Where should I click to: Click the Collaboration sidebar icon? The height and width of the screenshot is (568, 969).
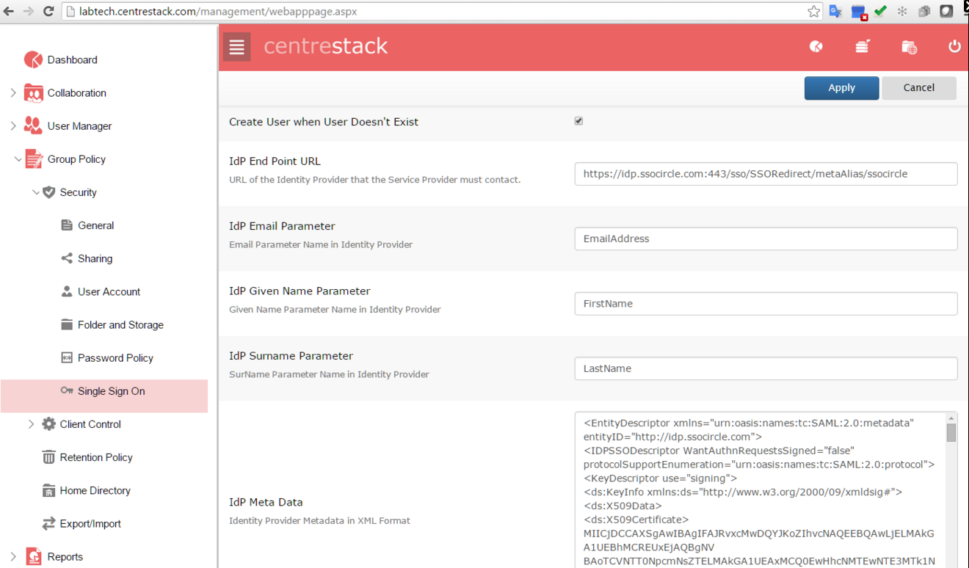33,92
